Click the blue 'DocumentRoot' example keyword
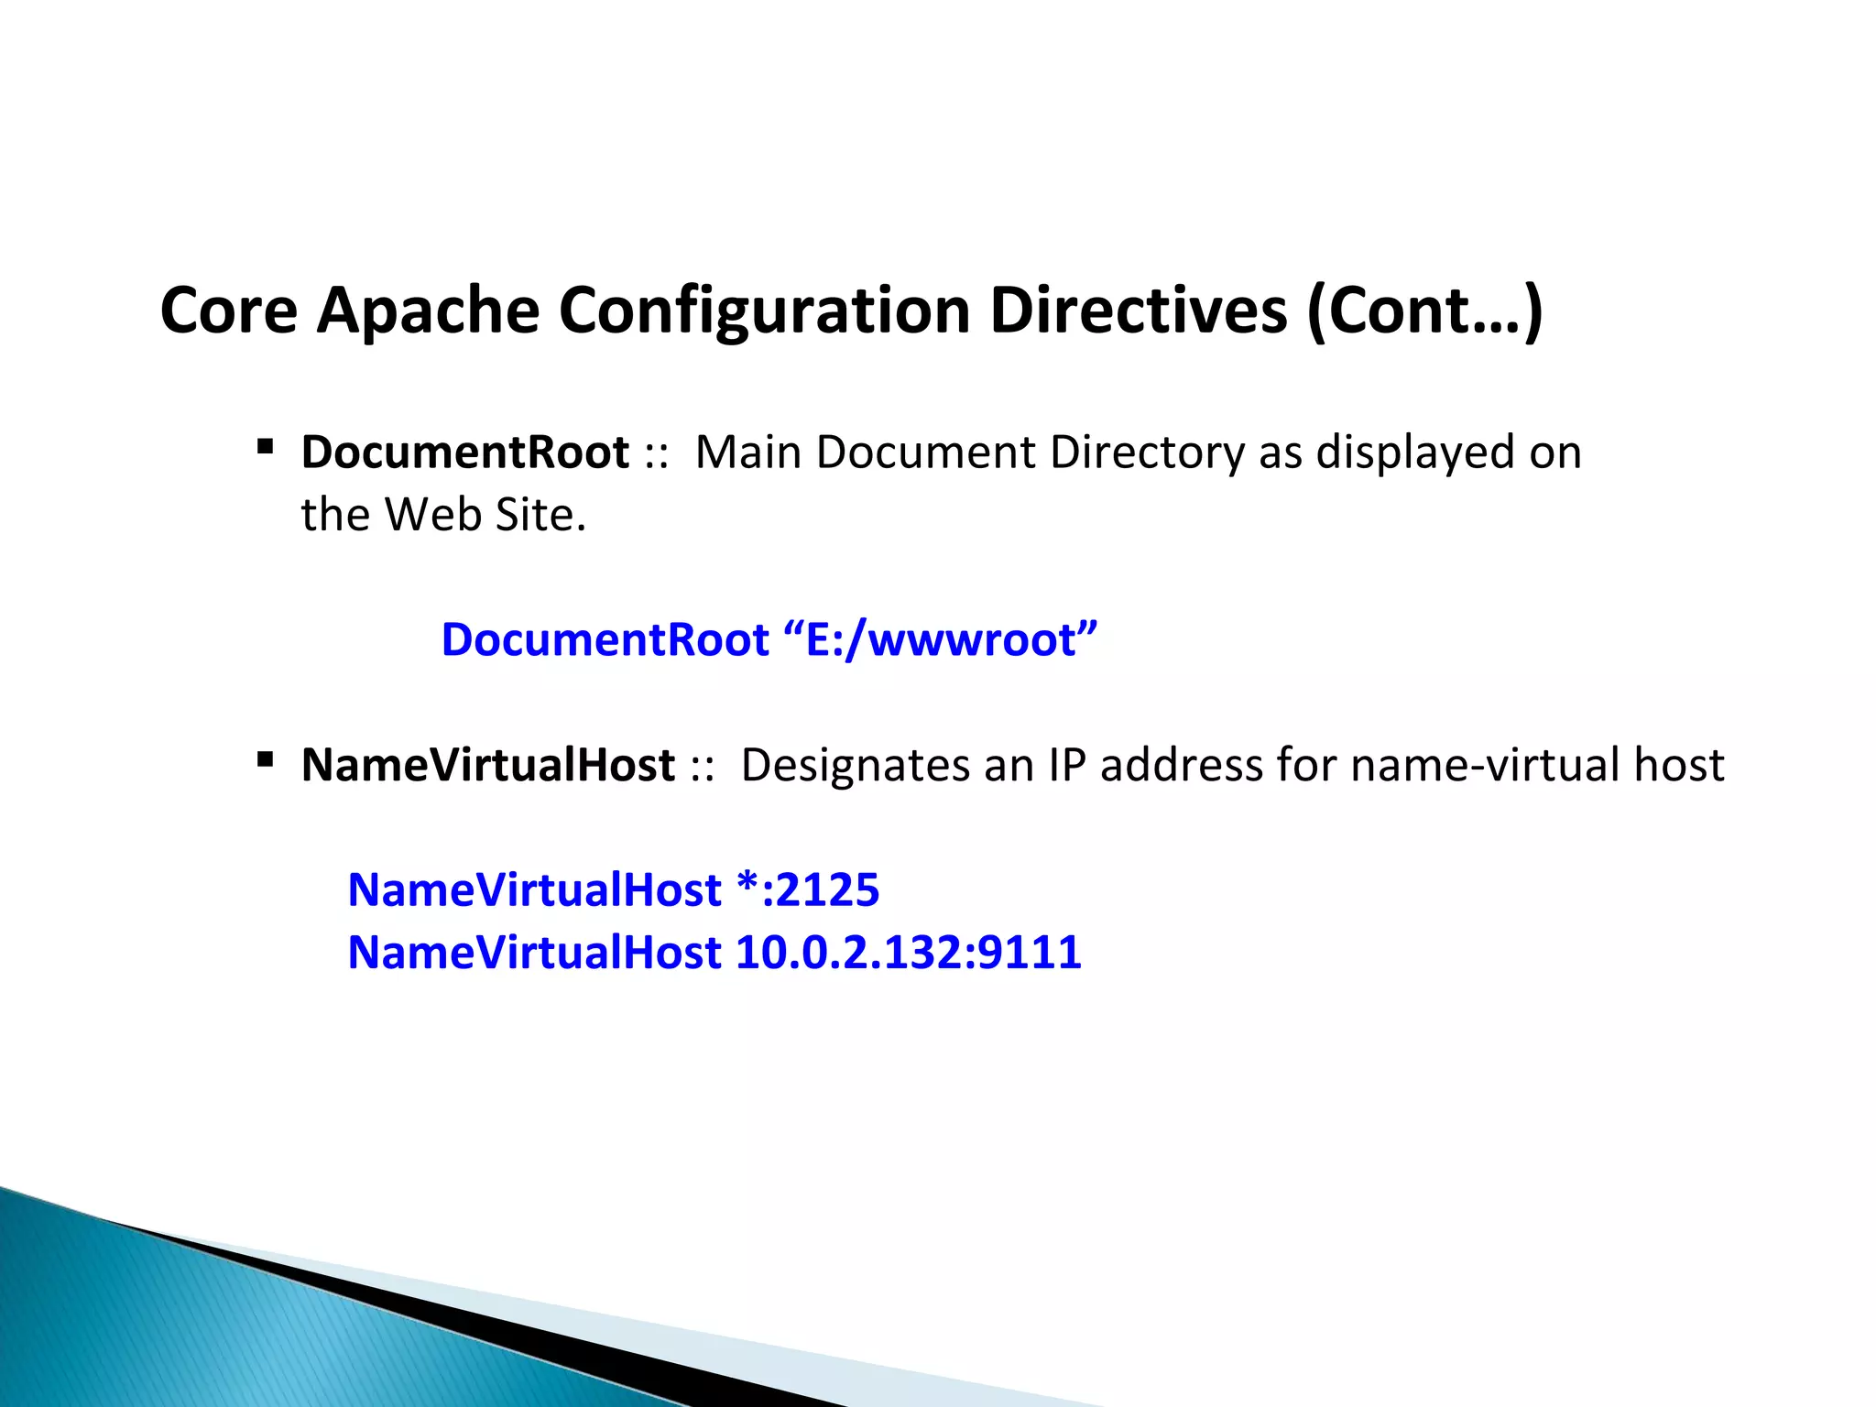This screenshot has height=1407, width=1876. click(x=605, y=639)
